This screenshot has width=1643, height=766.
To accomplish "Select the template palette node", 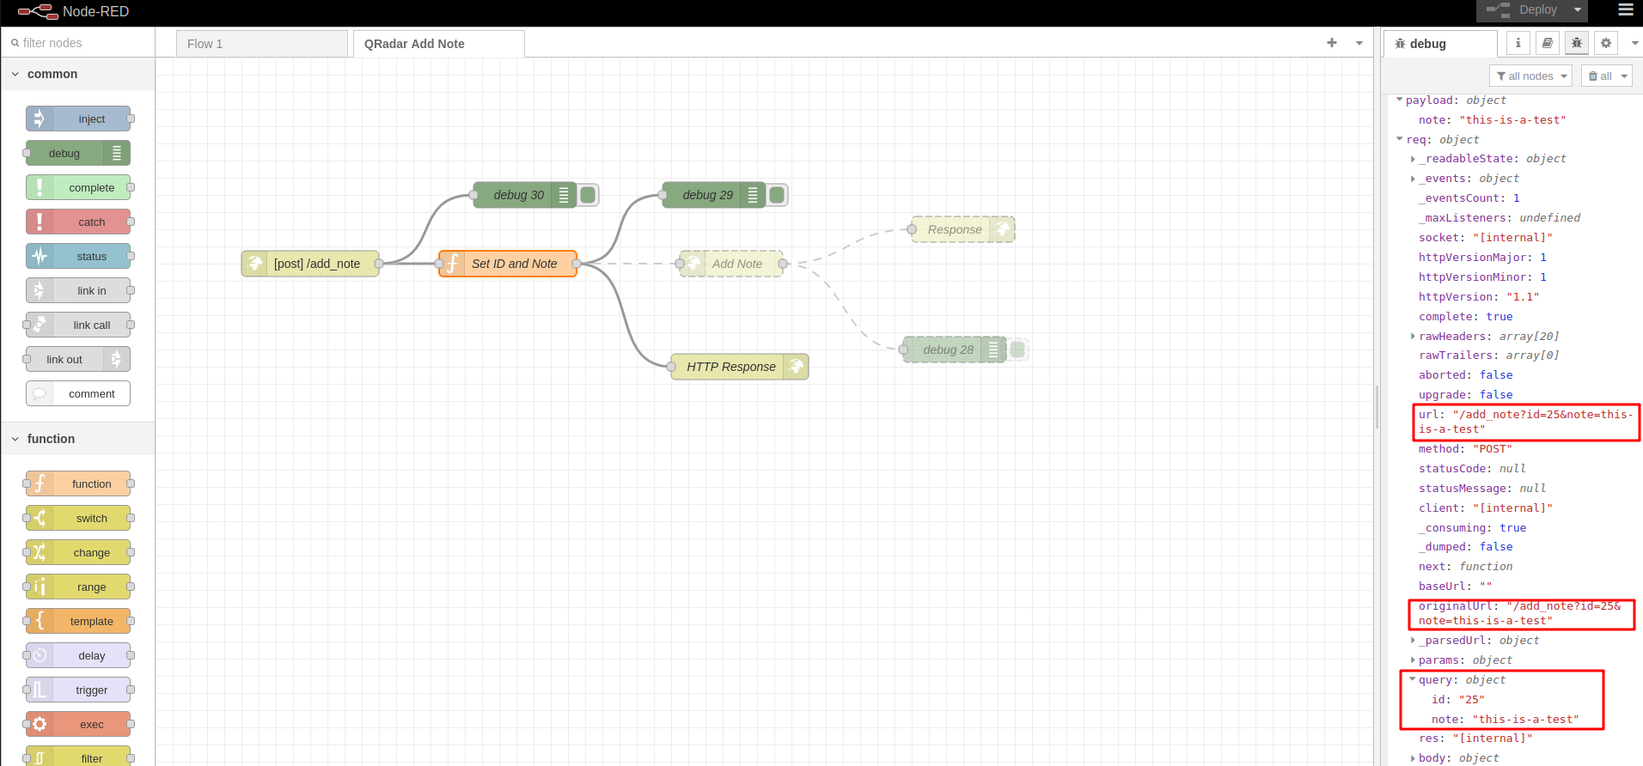I will click(x=78, y=621).
